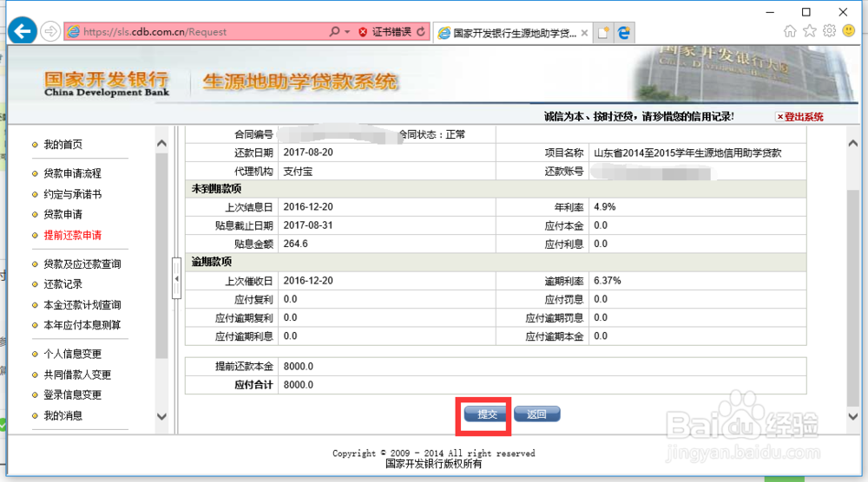Open 登录信息变更 menu item
The image size is (868, 482).
pyautogui.click(x=73, y=394)
